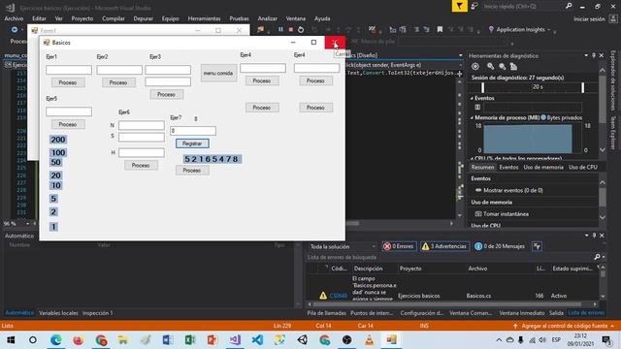Click the bookmark toolbar icon
This screenshot has width=621, height=349.
[440, 29]
